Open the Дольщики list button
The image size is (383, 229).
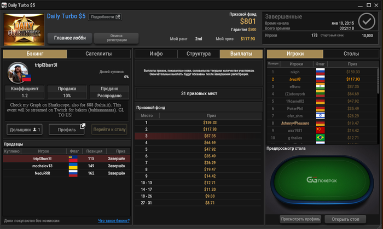25,130
